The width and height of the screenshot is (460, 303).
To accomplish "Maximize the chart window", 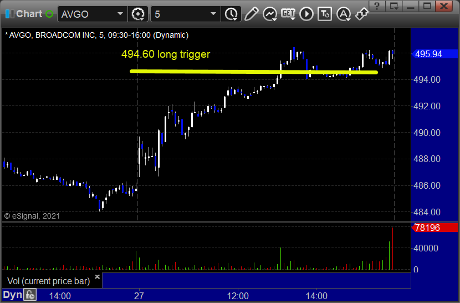I will 427,6.
